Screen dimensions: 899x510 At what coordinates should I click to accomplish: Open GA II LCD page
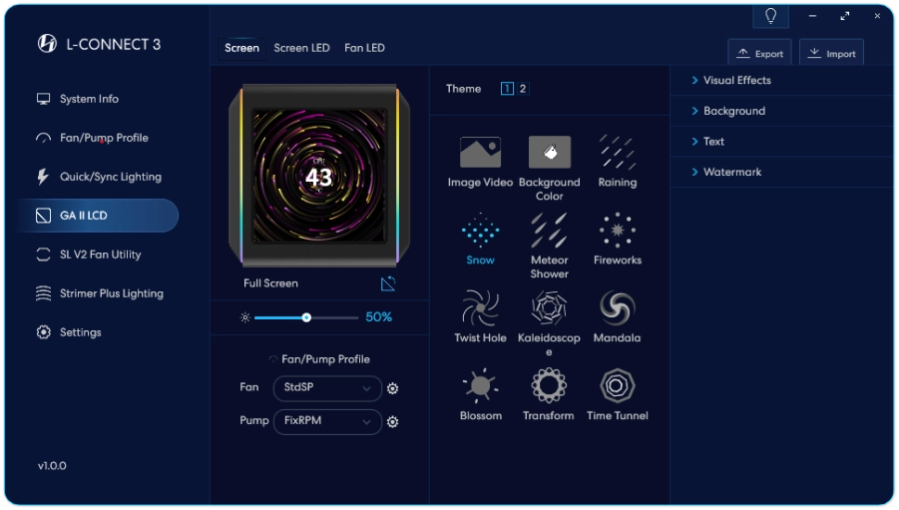coord(99,216)
